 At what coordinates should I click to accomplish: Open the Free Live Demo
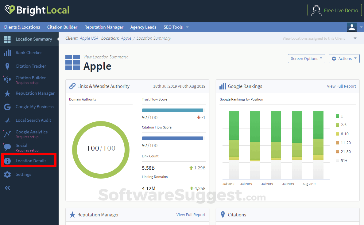click(x=335, y=10)
